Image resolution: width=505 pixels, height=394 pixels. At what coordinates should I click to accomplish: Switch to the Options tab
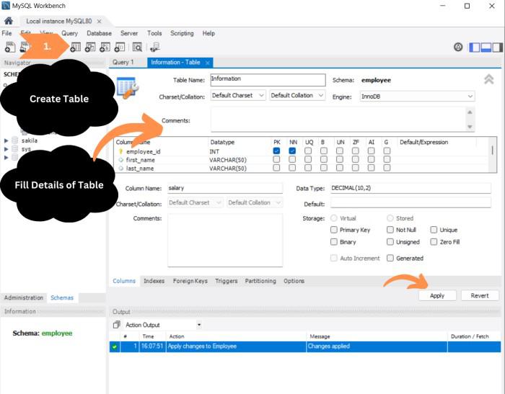[x=294, y=281]
